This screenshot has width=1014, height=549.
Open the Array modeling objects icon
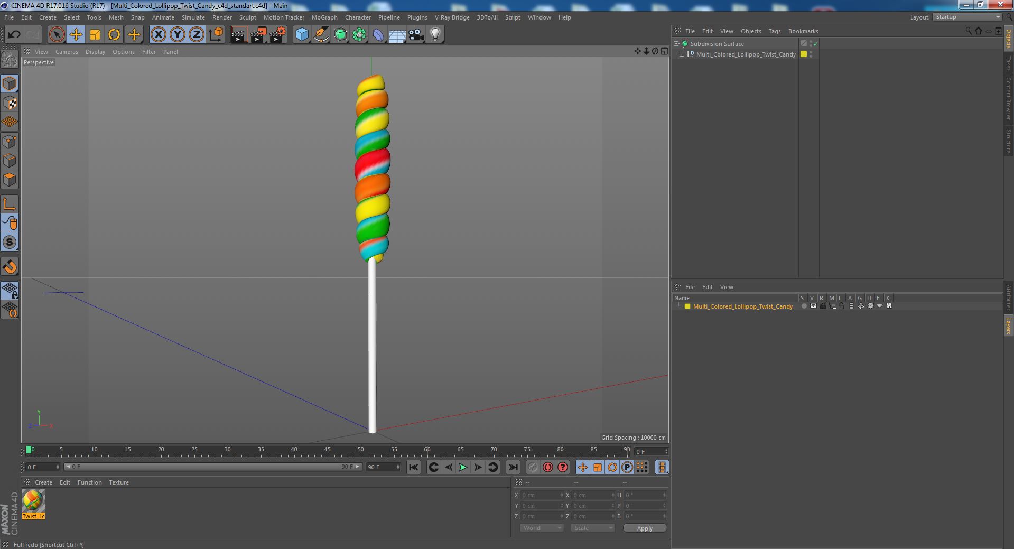click(x=359, y=35)
